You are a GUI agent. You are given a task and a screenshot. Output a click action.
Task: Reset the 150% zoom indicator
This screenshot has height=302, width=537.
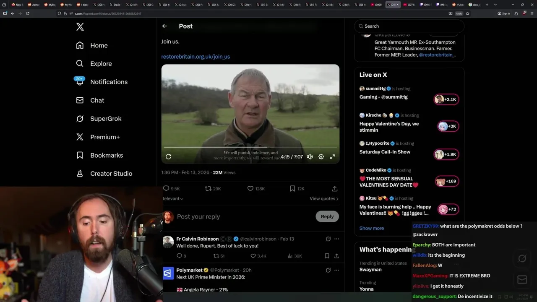pyautogui.click(x=459, y=13)
